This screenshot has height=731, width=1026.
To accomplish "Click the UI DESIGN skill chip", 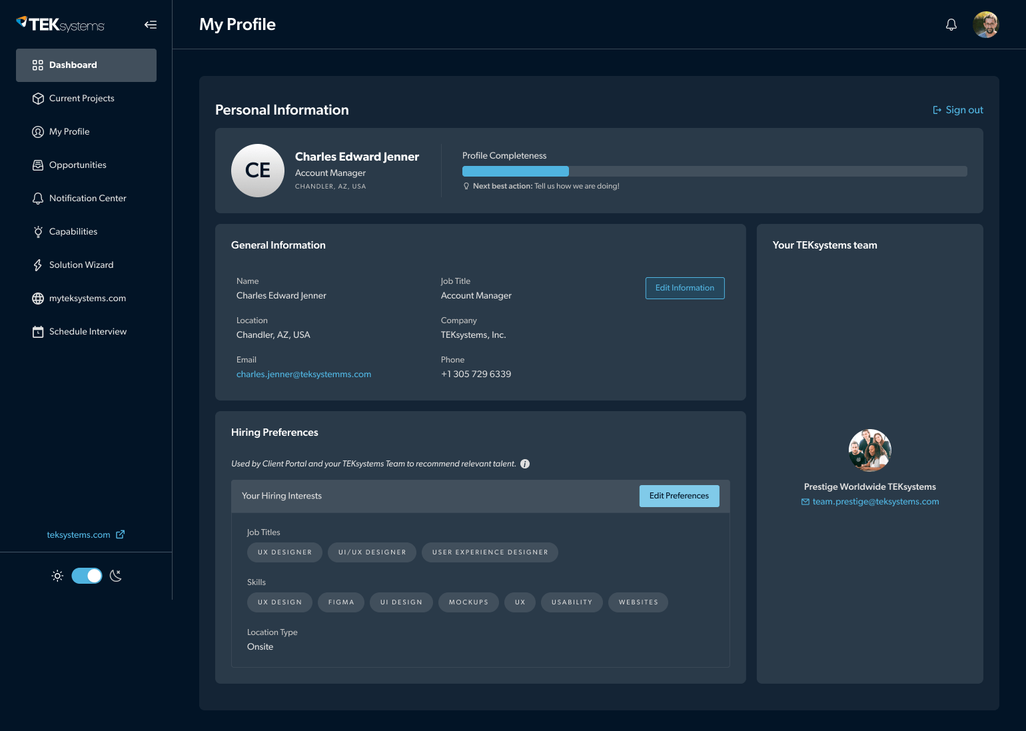I will 401,602.
